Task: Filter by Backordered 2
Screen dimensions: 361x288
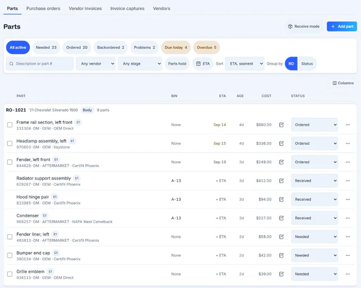Action: (111, 47)
